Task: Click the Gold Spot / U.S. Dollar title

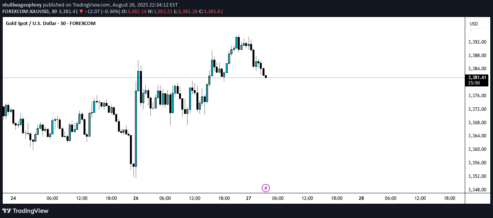Action: tap(51, 24)
